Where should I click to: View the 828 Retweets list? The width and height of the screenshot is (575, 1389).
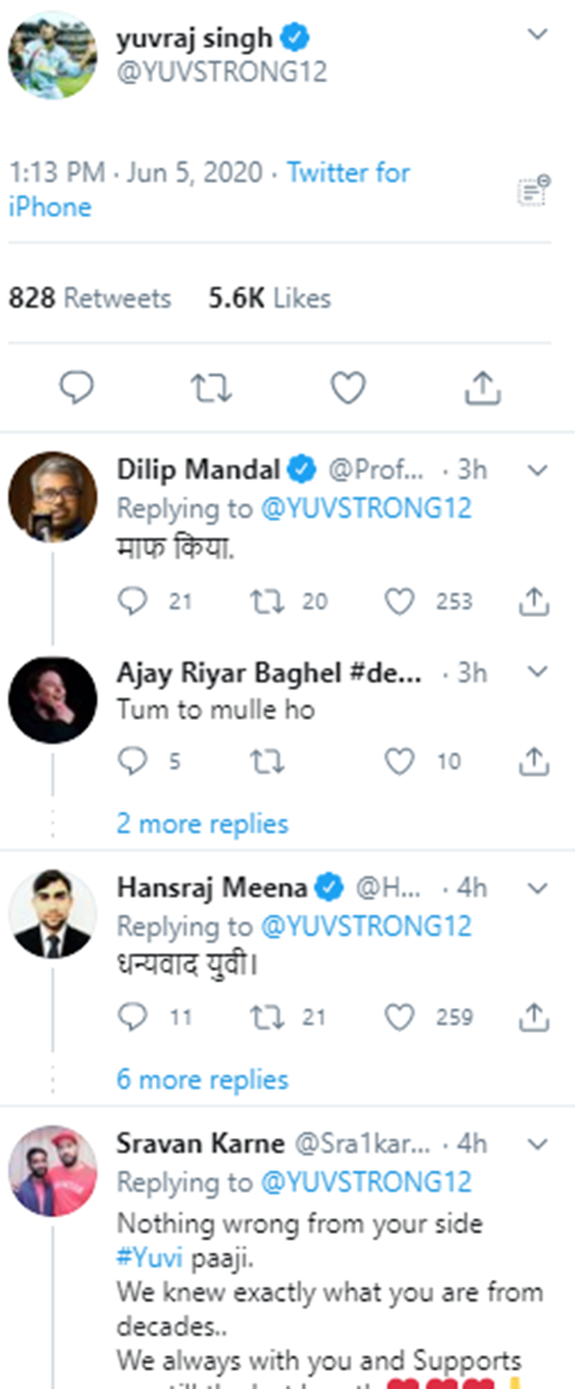click(90, 298)
